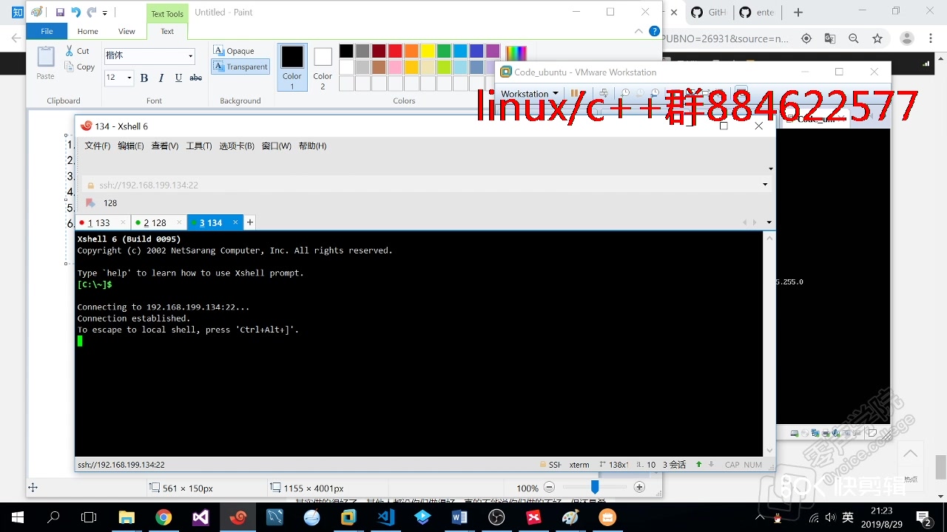Viewport: 947px width, 532px height.
Task: Zoom out using Paint minus button
Action: 549,488
